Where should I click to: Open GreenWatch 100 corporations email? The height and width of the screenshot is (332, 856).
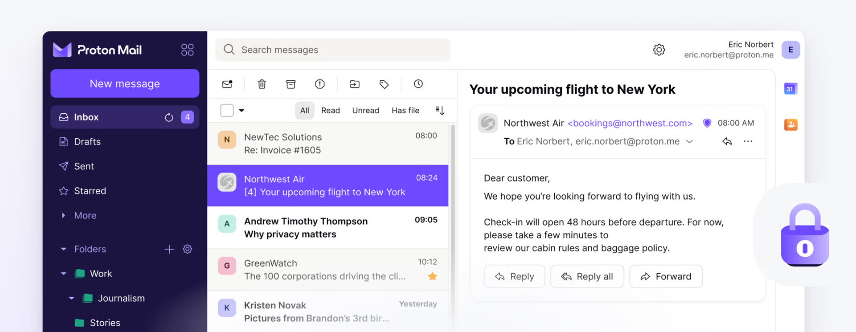click(328, 270)
